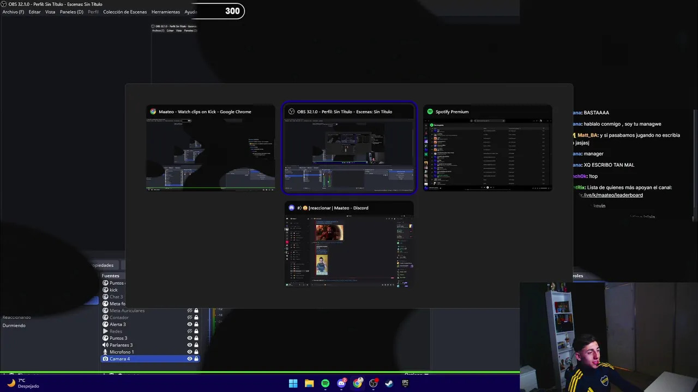Open the Editar menu in OBS
This screenshot has height=392, width=698.
pos(34,12)
